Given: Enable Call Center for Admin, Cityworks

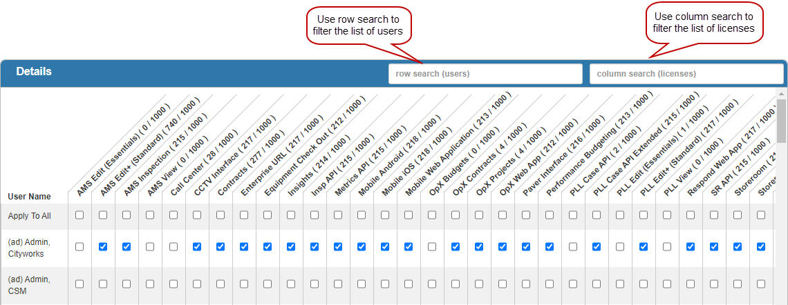Looking at the screenshot, I should (173, 246).
